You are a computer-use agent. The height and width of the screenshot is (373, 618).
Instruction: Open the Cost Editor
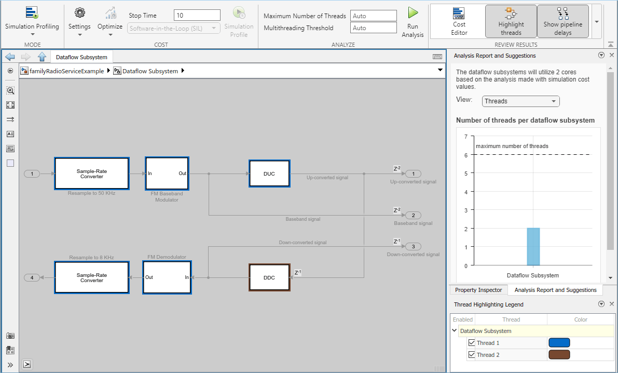[459, 21]
